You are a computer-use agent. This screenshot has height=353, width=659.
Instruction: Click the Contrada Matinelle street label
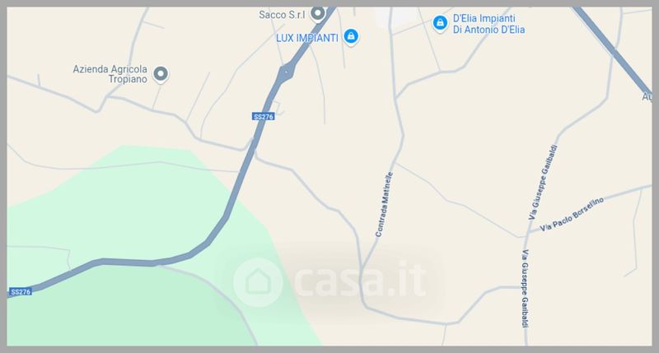click(384, 204)
